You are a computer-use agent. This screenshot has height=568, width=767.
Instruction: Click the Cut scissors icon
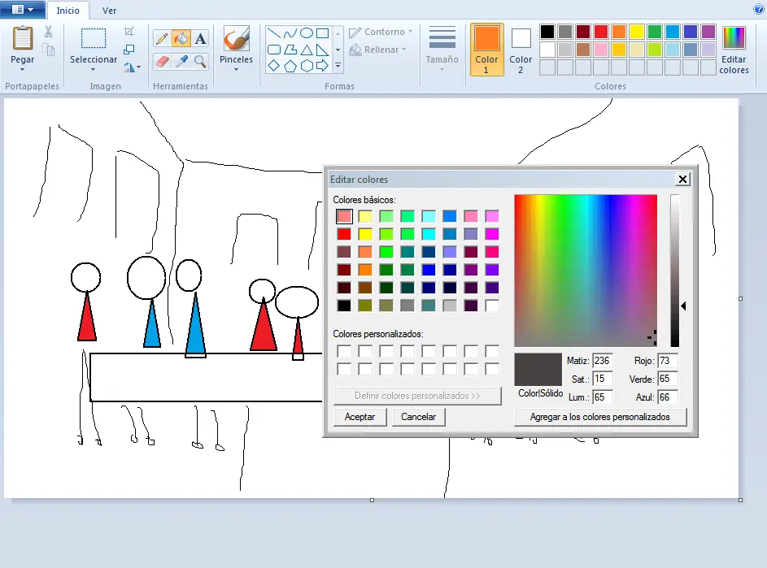pos(49,32)
